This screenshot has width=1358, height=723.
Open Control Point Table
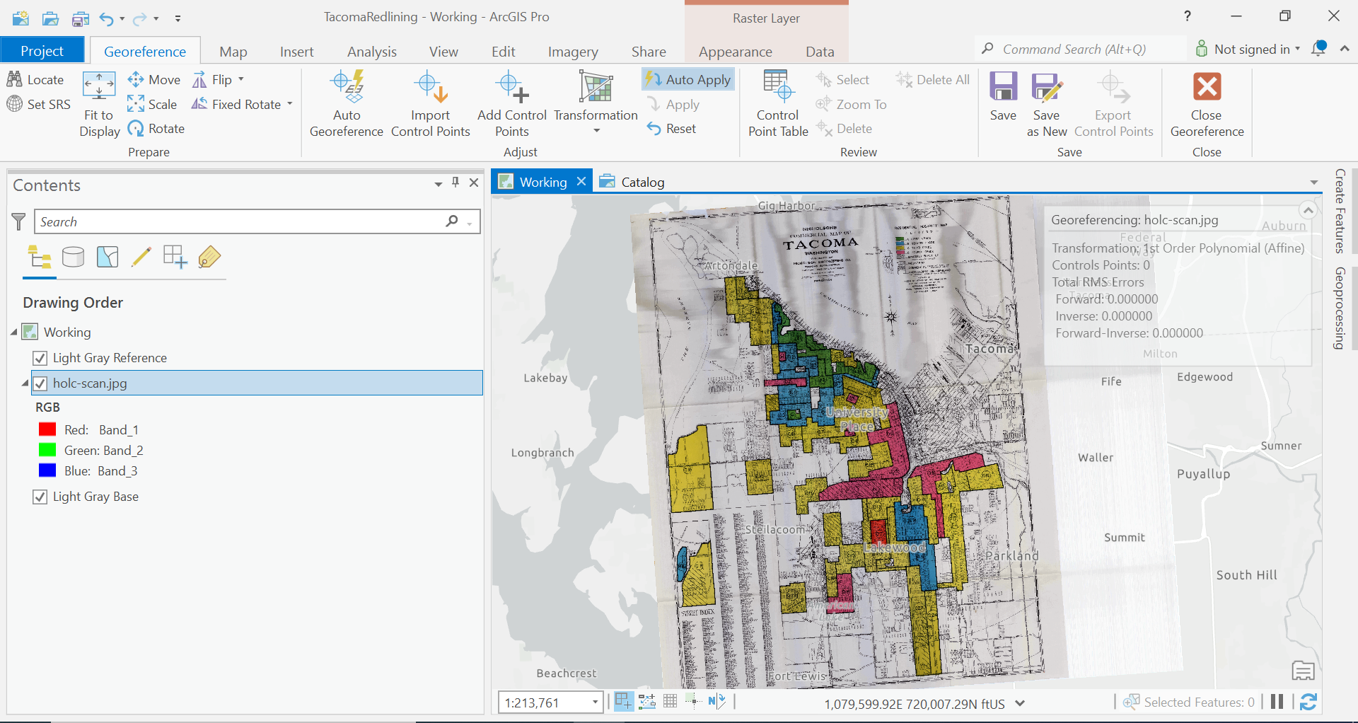click(778, 104)
